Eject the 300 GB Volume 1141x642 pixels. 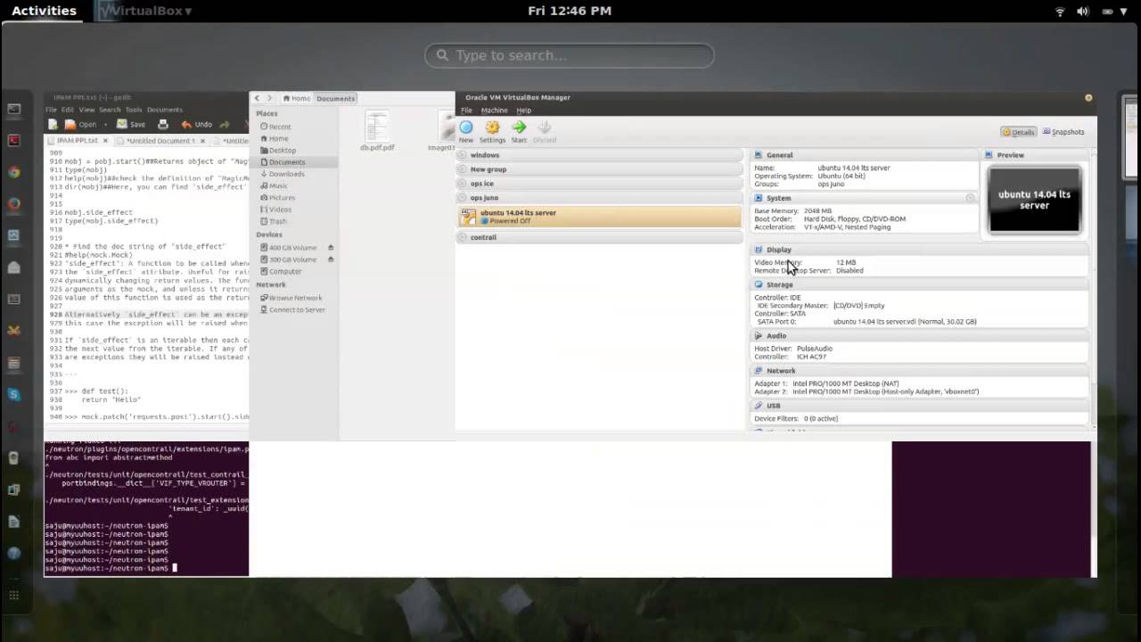(331, 259)
